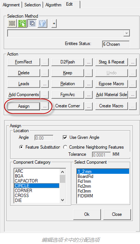Viewport: 140px width, 244px height.
Task: Open options next to the Assign button
Action: 45,106
